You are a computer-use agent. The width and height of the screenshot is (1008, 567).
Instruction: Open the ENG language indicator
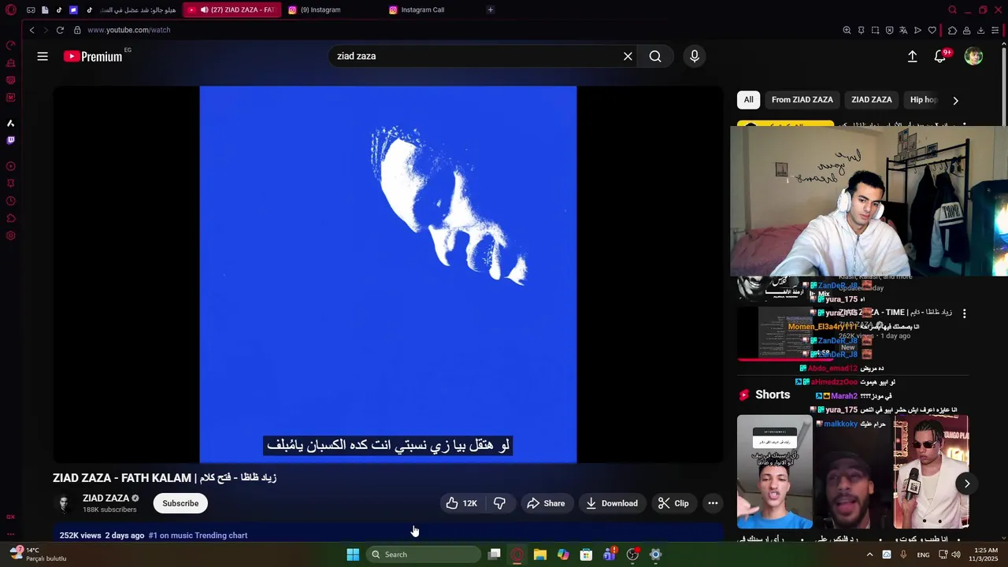point(923,554)
